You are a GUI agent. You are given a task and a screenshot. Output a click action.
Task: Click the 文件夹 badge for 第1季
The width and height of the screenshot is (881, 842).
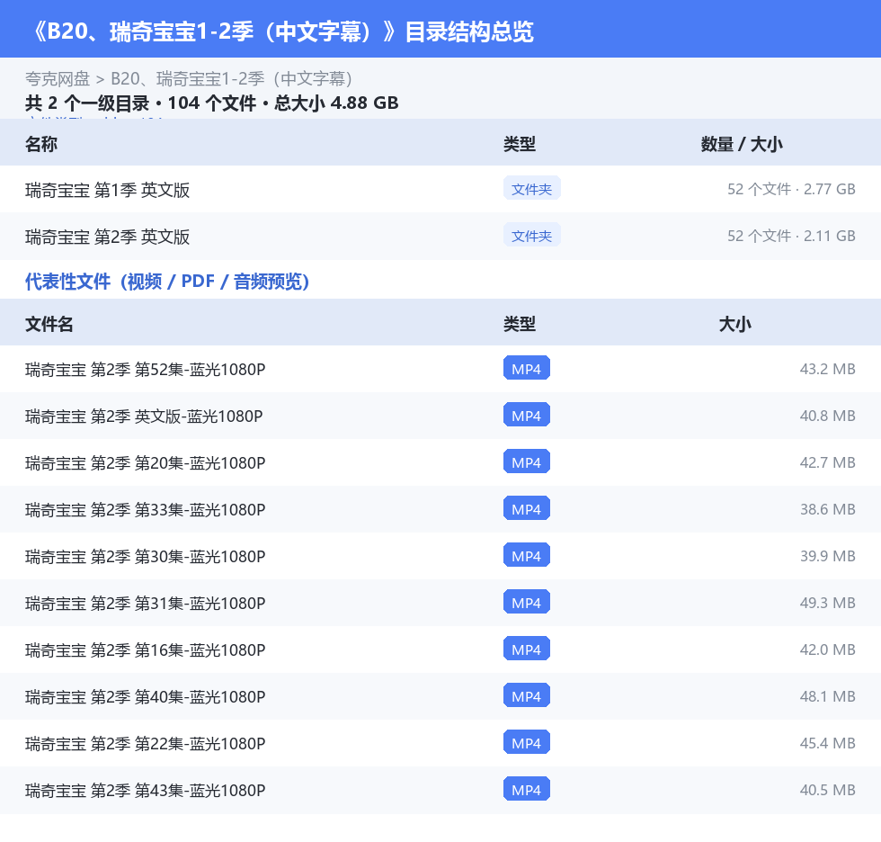coord(531,189)
